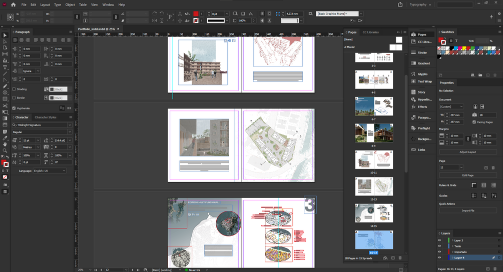Expand the Importado layer
The width and height of the screenshot is (503, 272).
(452, 252)
